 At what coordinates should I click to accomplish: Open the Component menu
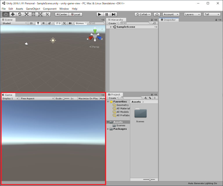coord(50,9)
